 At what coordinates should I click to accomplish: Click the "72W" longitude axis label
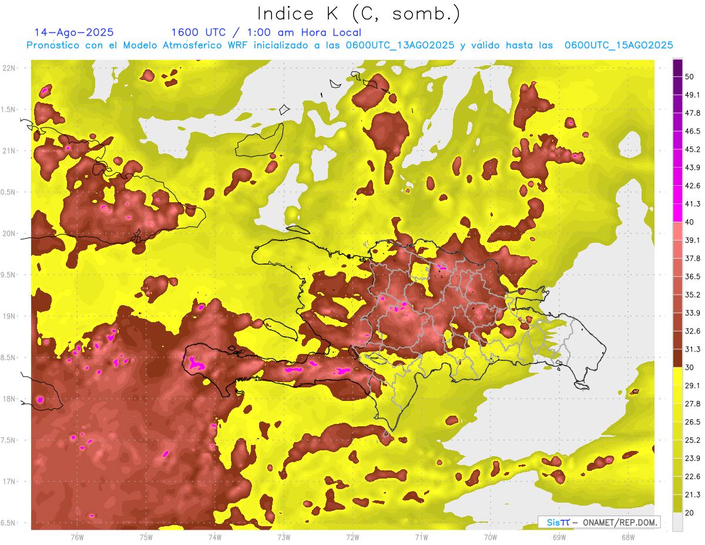tap(352, 537)
